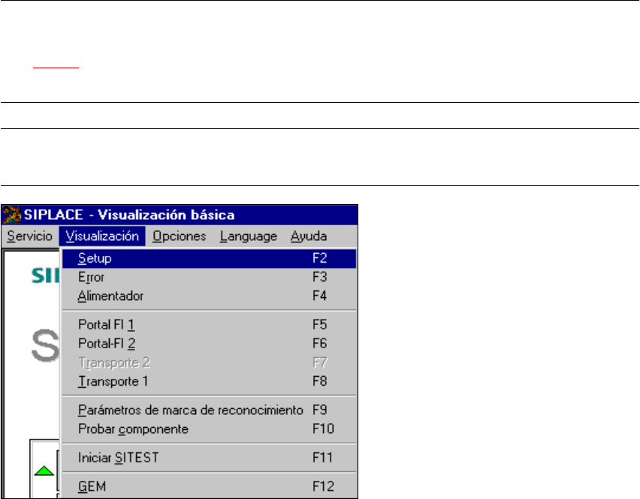Open the Ayuda menu
Screen dimensions: 640x499
click(x=309, y=236)
